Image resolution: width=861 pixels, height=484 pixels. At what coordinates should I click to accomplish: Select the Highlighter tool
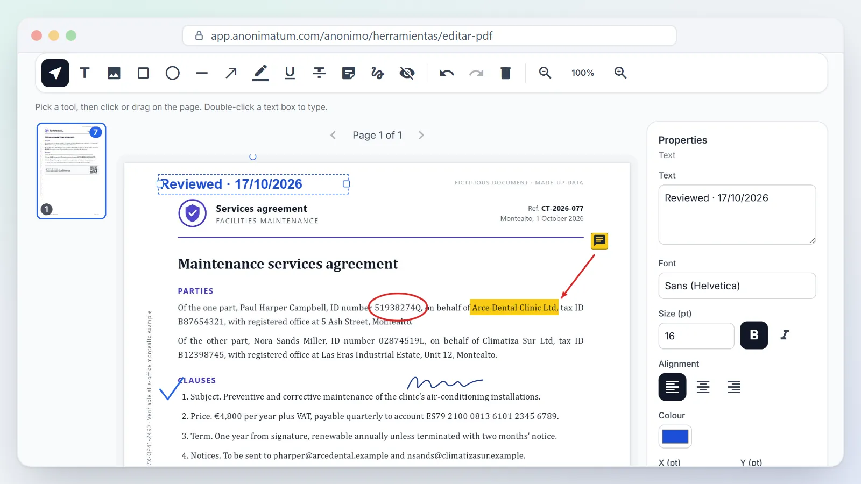[260, 73]
